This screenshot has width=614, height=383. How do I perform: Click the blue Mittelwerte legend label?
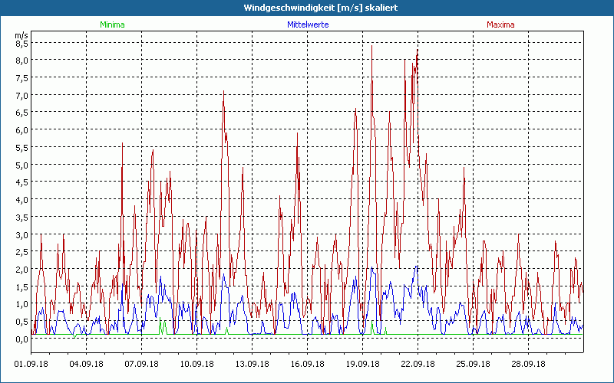[x=308, y=25]
